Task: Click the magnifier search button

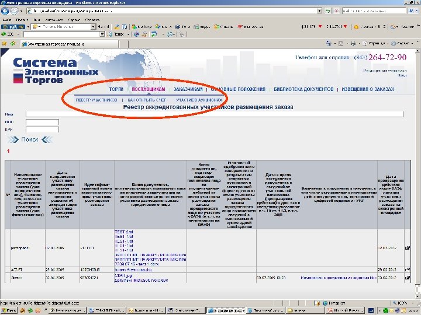Action: (x=411, y=11)
